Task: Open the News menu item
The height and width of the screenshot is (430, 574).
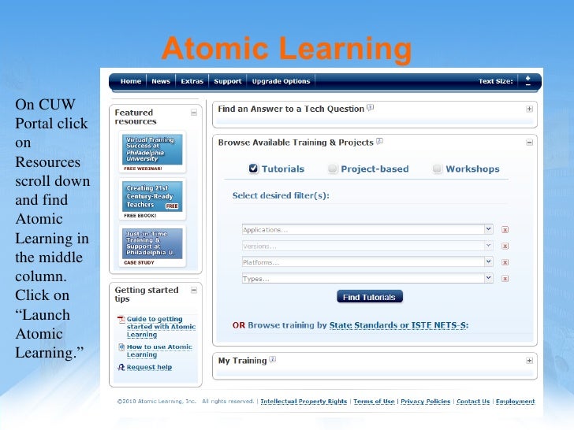Action: coord(161,81)
